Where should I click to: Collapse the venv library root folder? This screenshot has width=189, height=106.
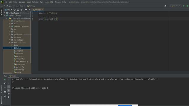click(x=9, y=42)
